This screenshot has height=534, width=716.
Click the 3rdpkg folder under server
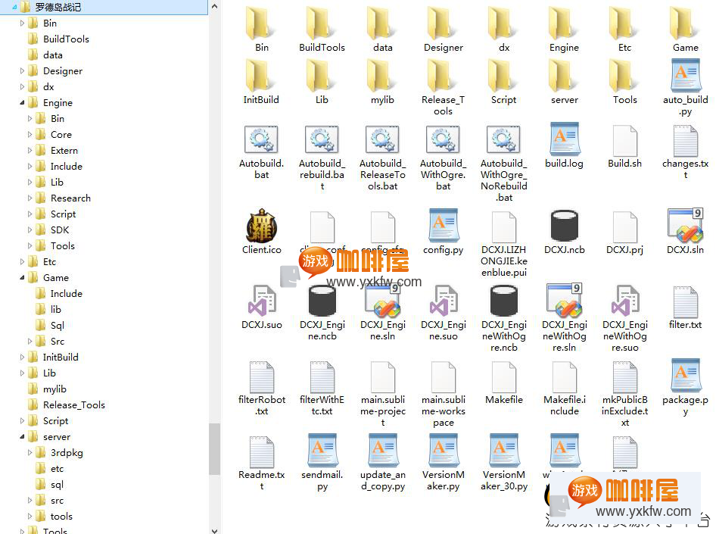tap(67, 452)
